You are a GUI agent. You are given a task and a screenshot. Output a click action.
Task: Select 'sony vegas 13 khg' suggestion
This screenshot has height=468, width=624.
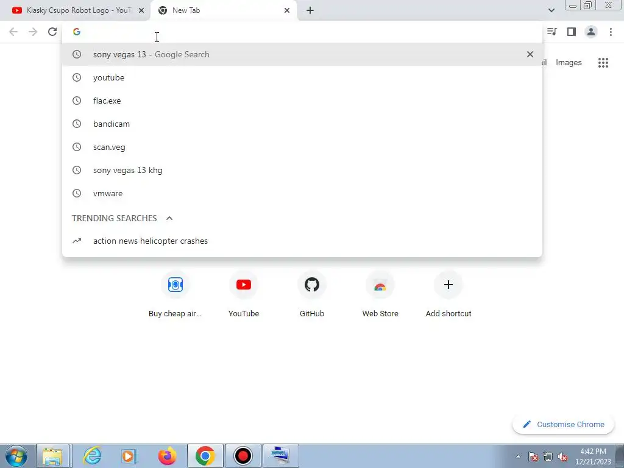[302, 170]
